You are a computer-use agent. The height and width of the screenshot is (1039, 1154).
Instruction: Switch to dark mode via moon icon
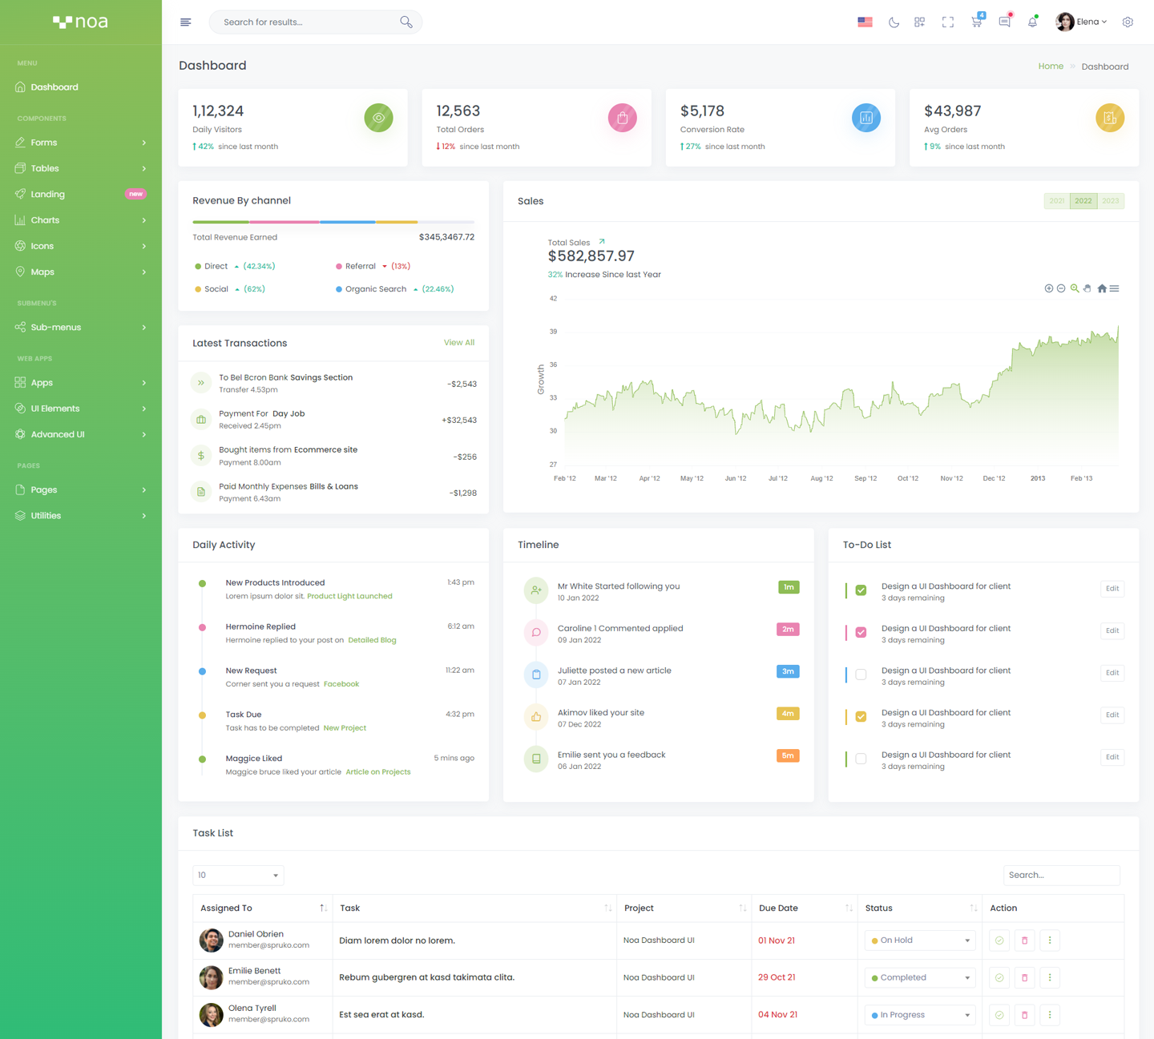click(894, 22)
